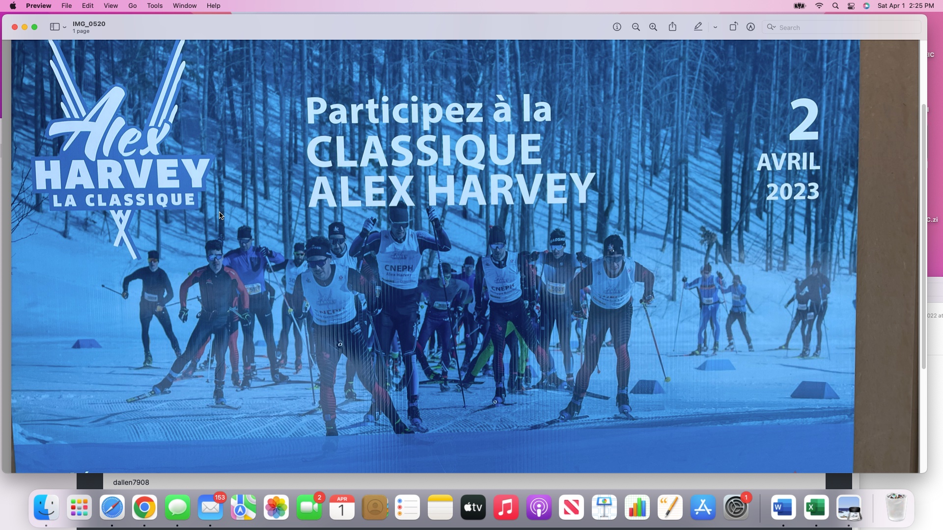
Task: Open the Inspector info icon in Preview toolbar
Action: pyautogui.click(x=617, y=27)
